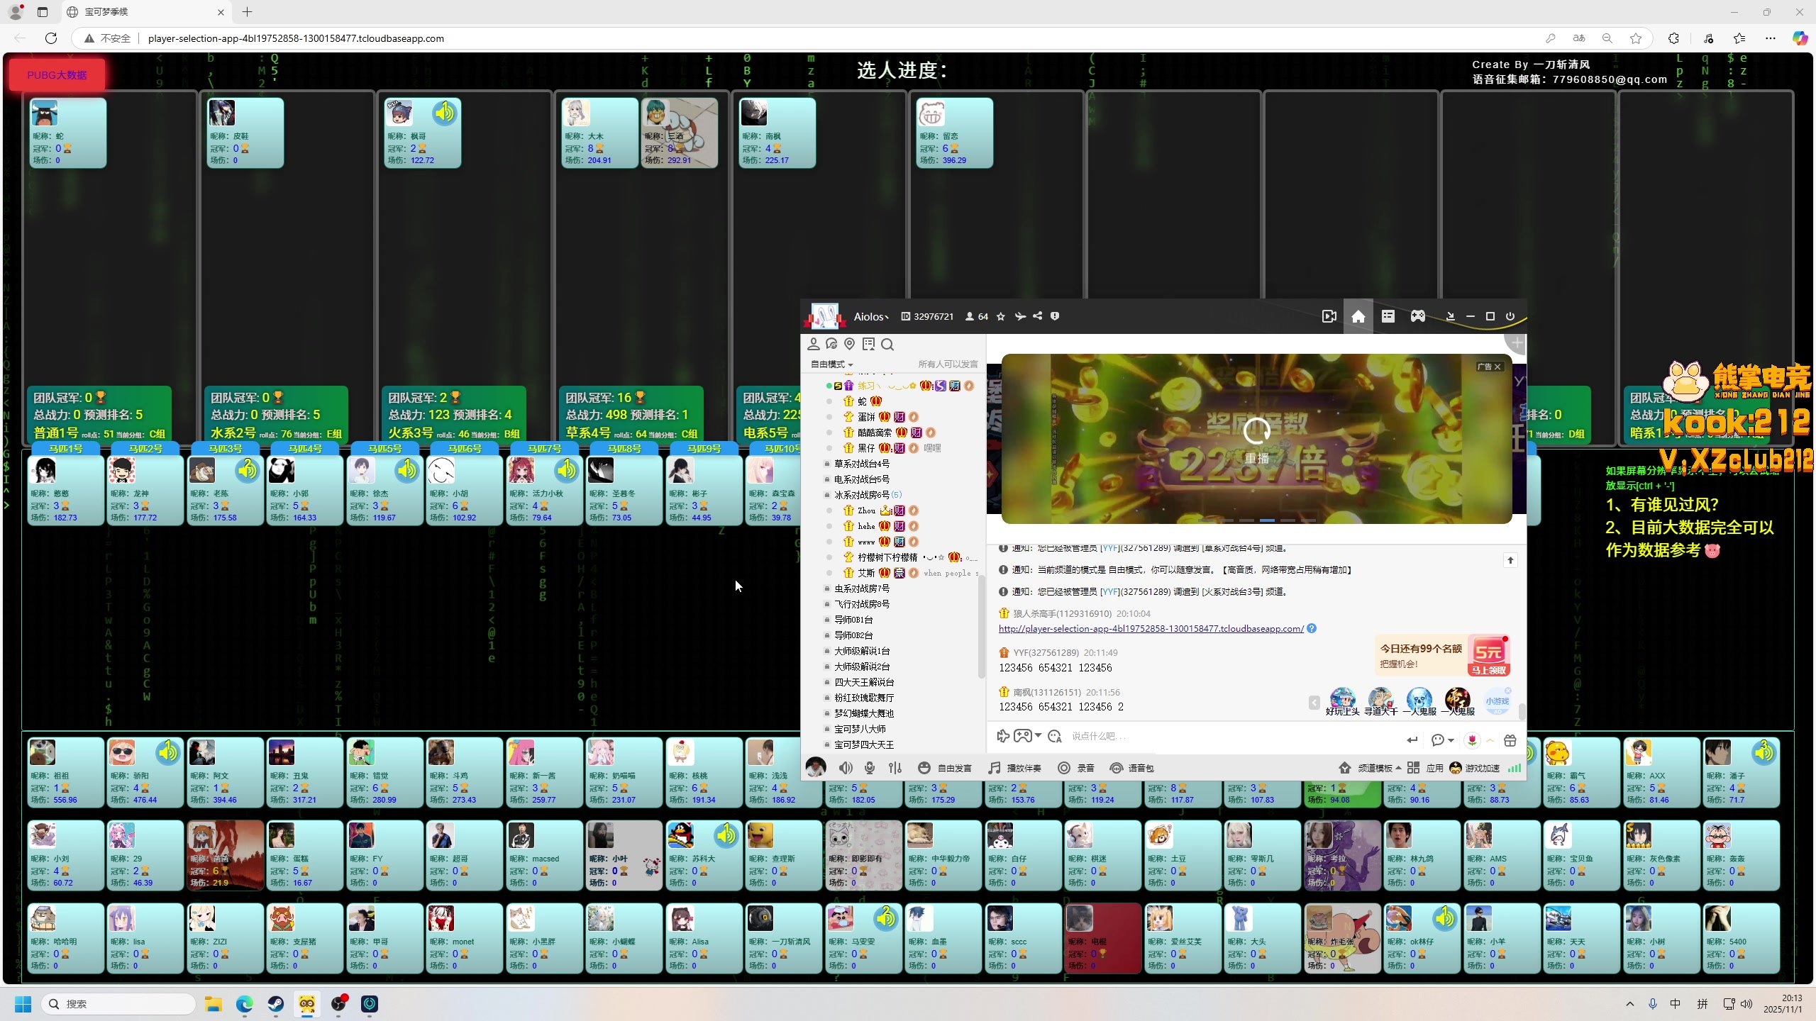Open the gift box icon in chat
The image size is (1816, 1021).
[x=1510, y=740]
